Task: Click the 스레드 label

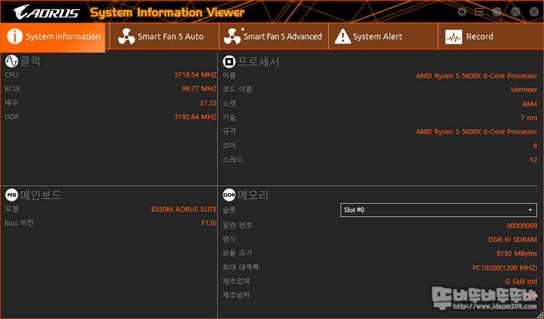Action: tap(233, 160)
